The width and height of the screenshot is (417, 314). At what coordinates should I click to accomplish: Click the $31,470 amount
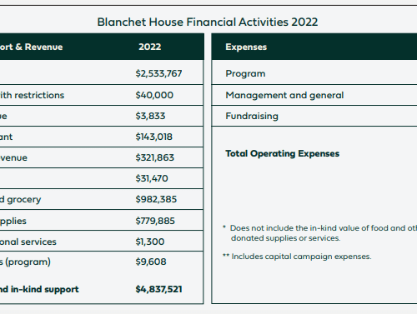(x=152, y=178)
